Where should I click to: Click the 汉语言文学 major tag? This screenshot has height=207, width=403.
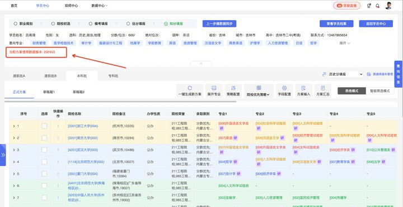(x=213, y=43)
